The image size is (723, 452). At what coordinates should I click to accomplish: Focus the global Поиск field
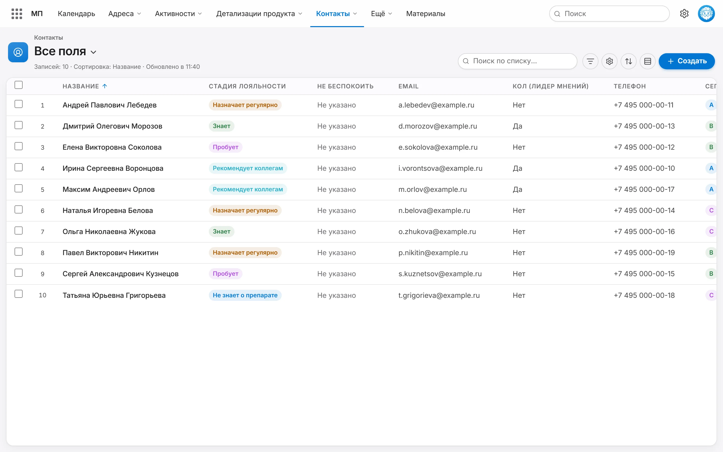tap(609, 14)
